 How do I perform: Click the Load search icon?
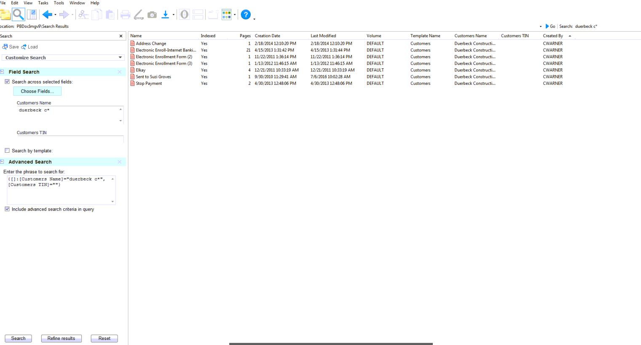coord(24,47)
